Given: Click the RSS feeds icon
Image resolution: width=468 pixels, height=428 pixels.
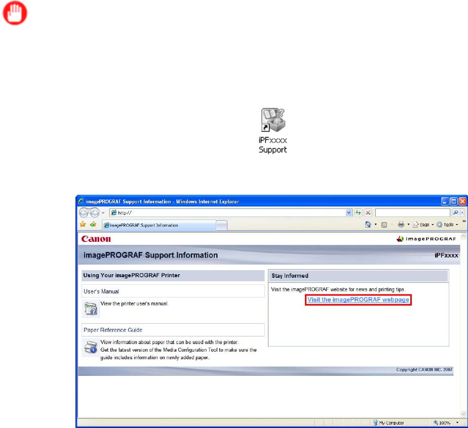Looking at the screenshot, I should 384,225.
